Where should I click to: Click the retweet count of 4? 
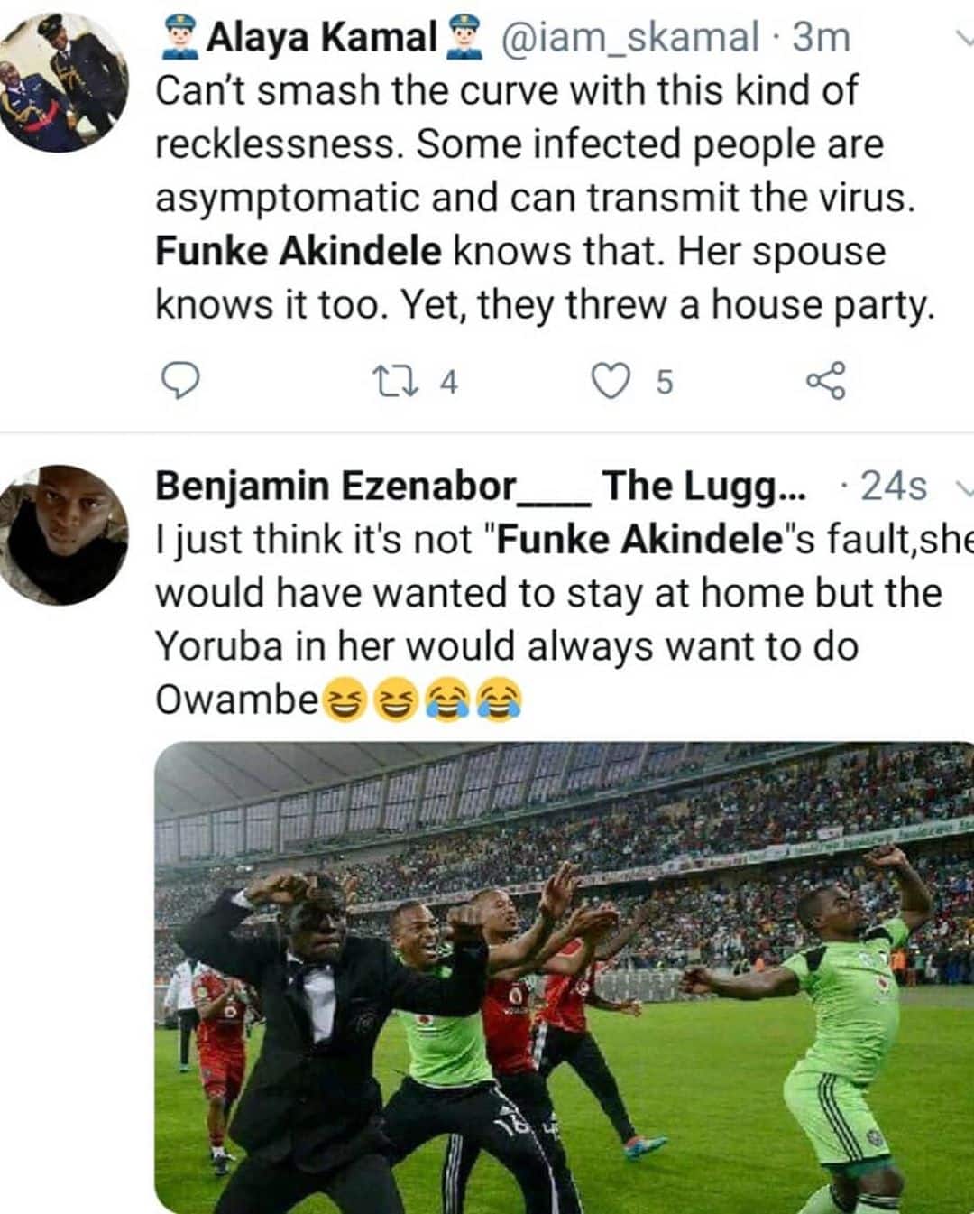coord(448,384)
